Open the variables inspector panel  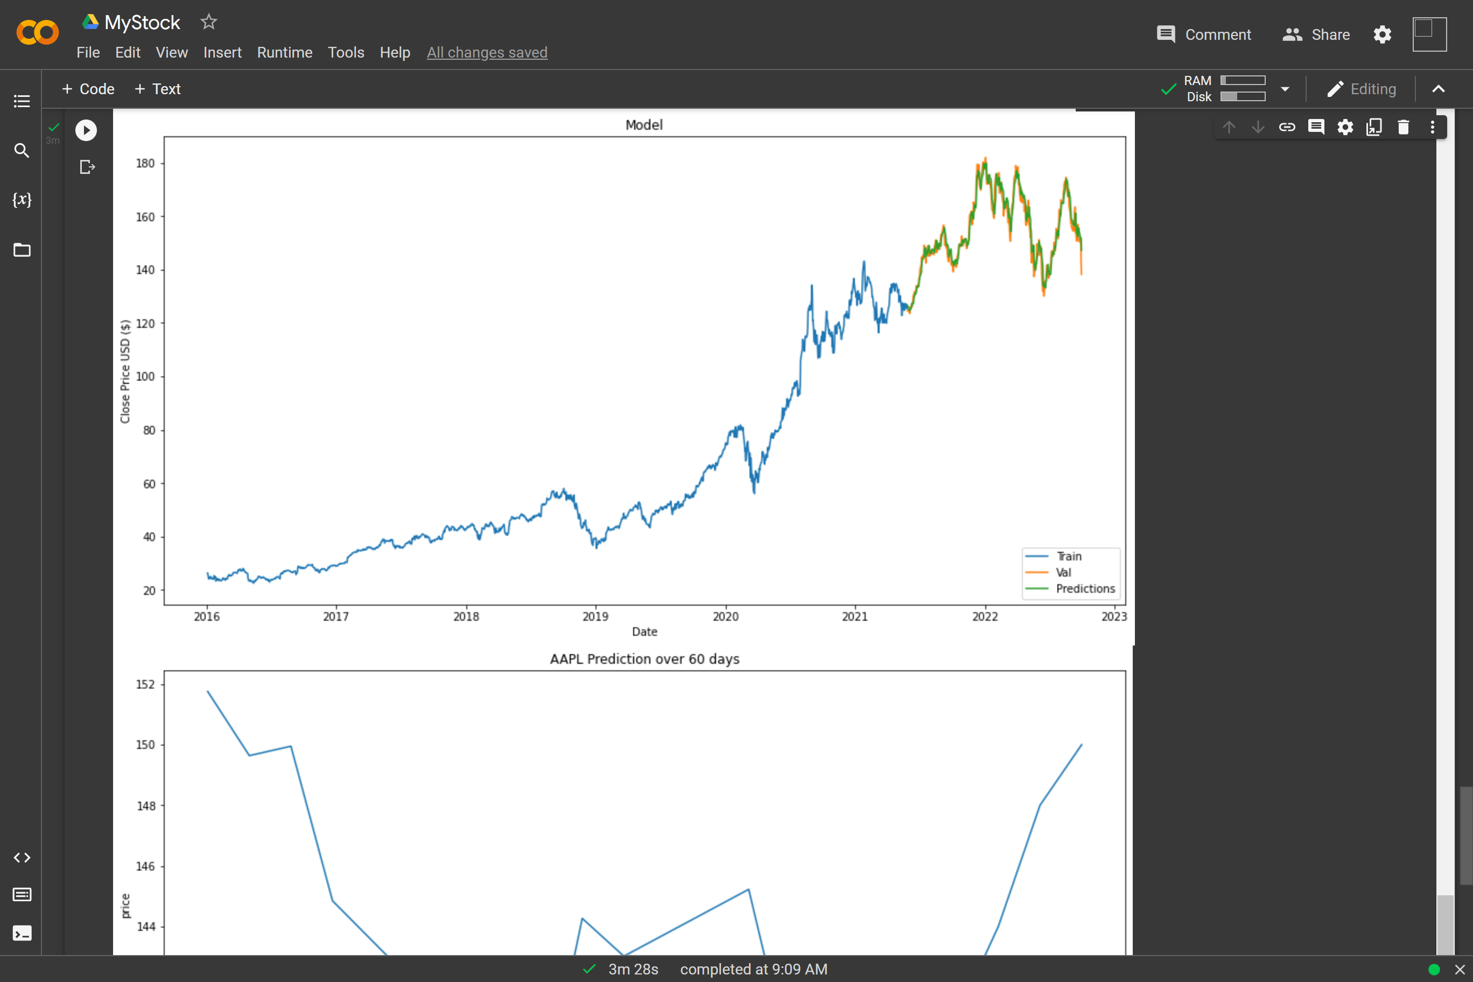click(22, 200)
